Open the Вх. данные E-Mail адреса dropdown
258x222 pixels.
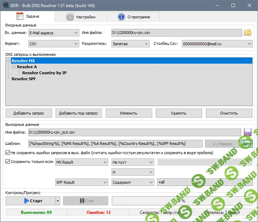click(x=54, y=33)
